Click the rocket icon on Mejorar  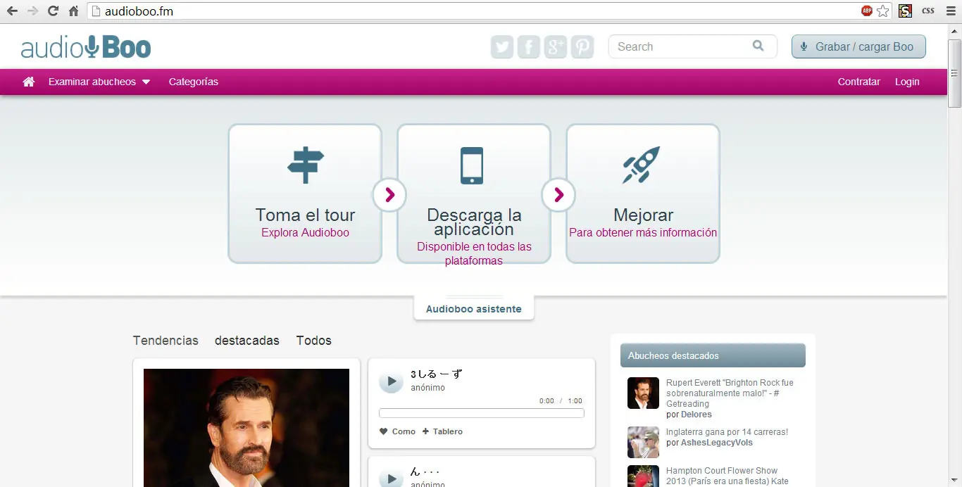642,165
